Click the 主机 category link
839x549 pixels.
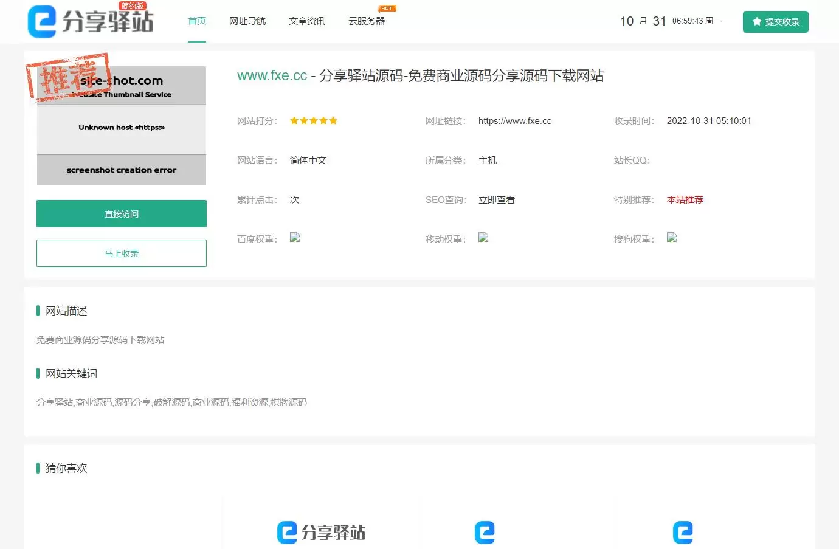coord(488,161)
